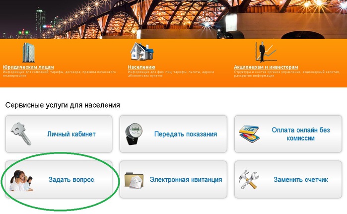Click the folder with envelope icon

pos(134,181)
